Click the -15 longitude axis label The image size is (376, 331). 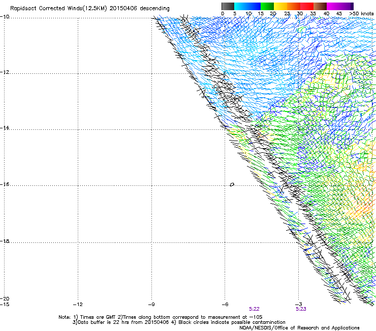5,305
